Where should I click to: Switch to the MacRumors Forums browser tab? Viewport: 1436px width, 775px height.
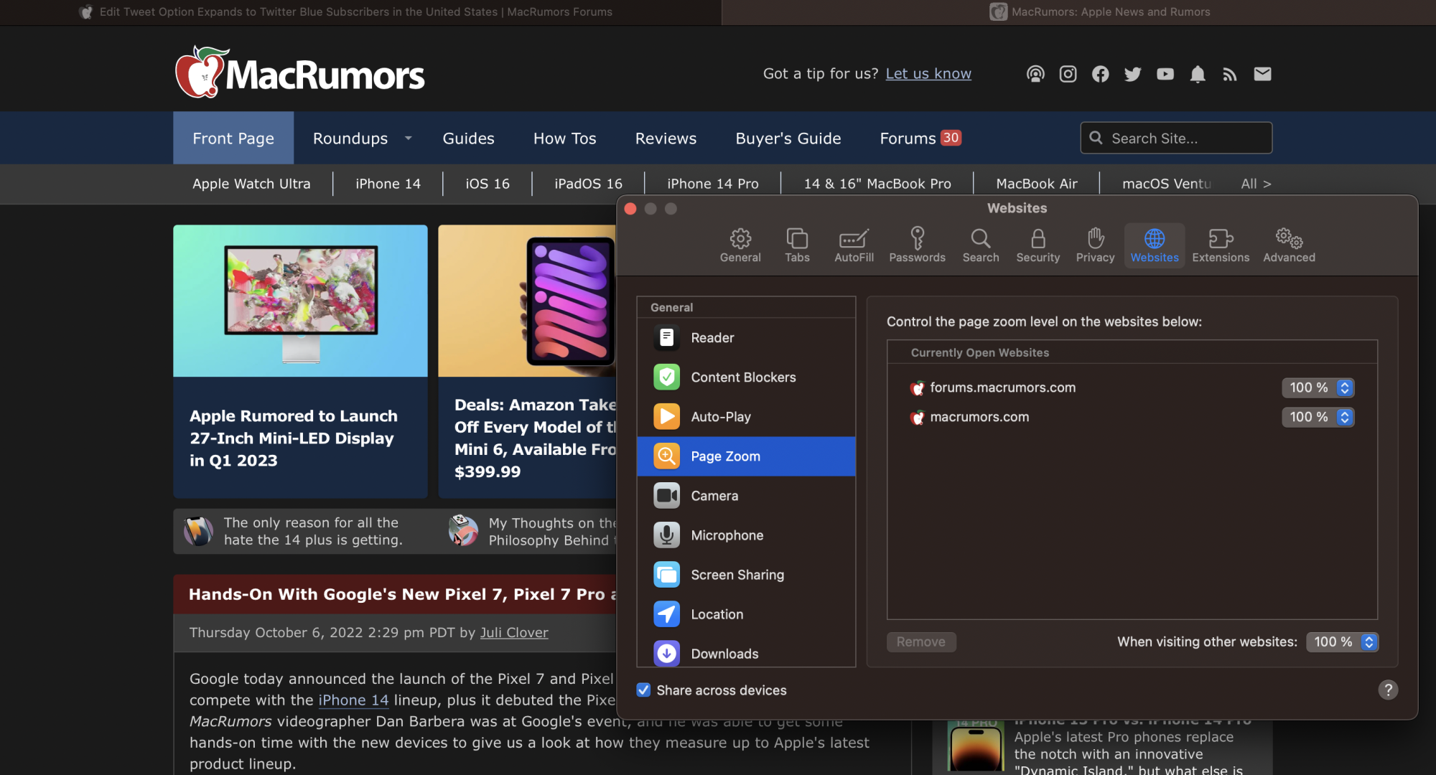(355, 12)
